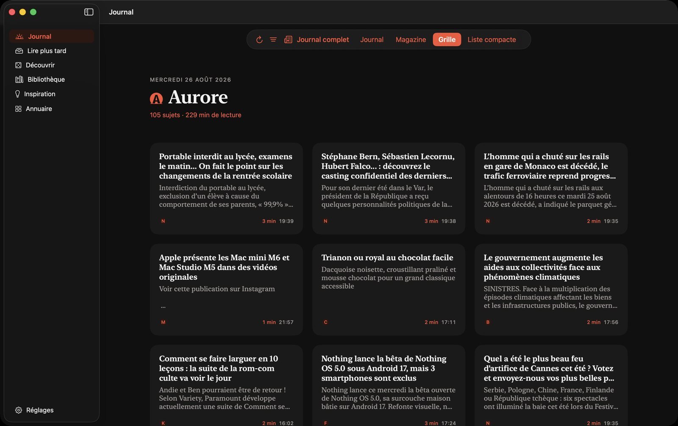Click the orange A logo beside Aurore

156,99
